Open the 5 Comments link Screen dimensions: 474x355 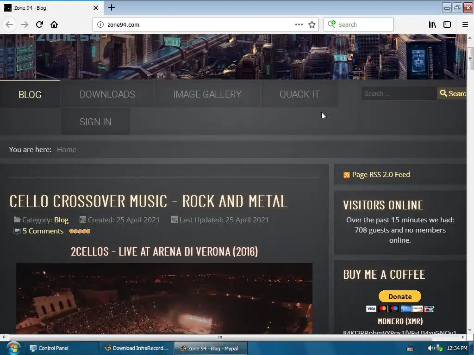click(43, 231)
